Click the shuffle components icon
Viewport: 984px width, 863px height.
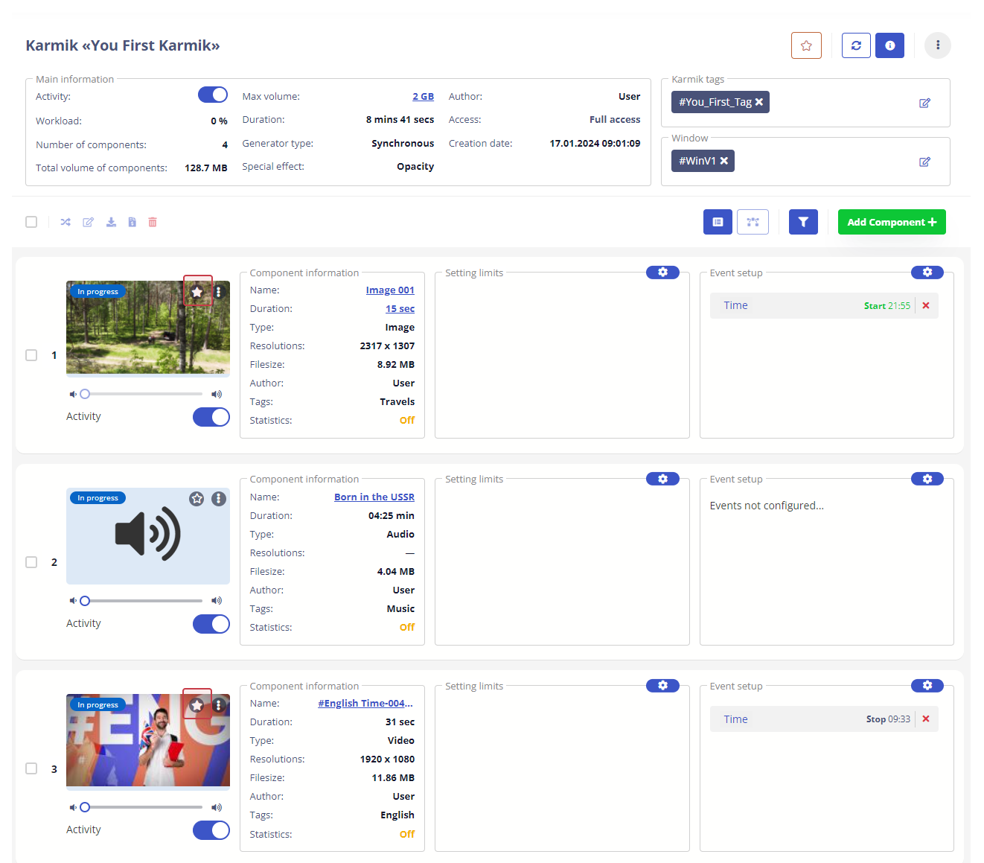click(x=66, y=222)
